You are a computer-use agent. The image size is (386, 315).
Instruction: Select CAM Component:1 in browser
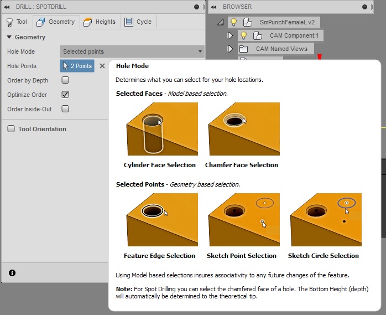click(294, 35)
